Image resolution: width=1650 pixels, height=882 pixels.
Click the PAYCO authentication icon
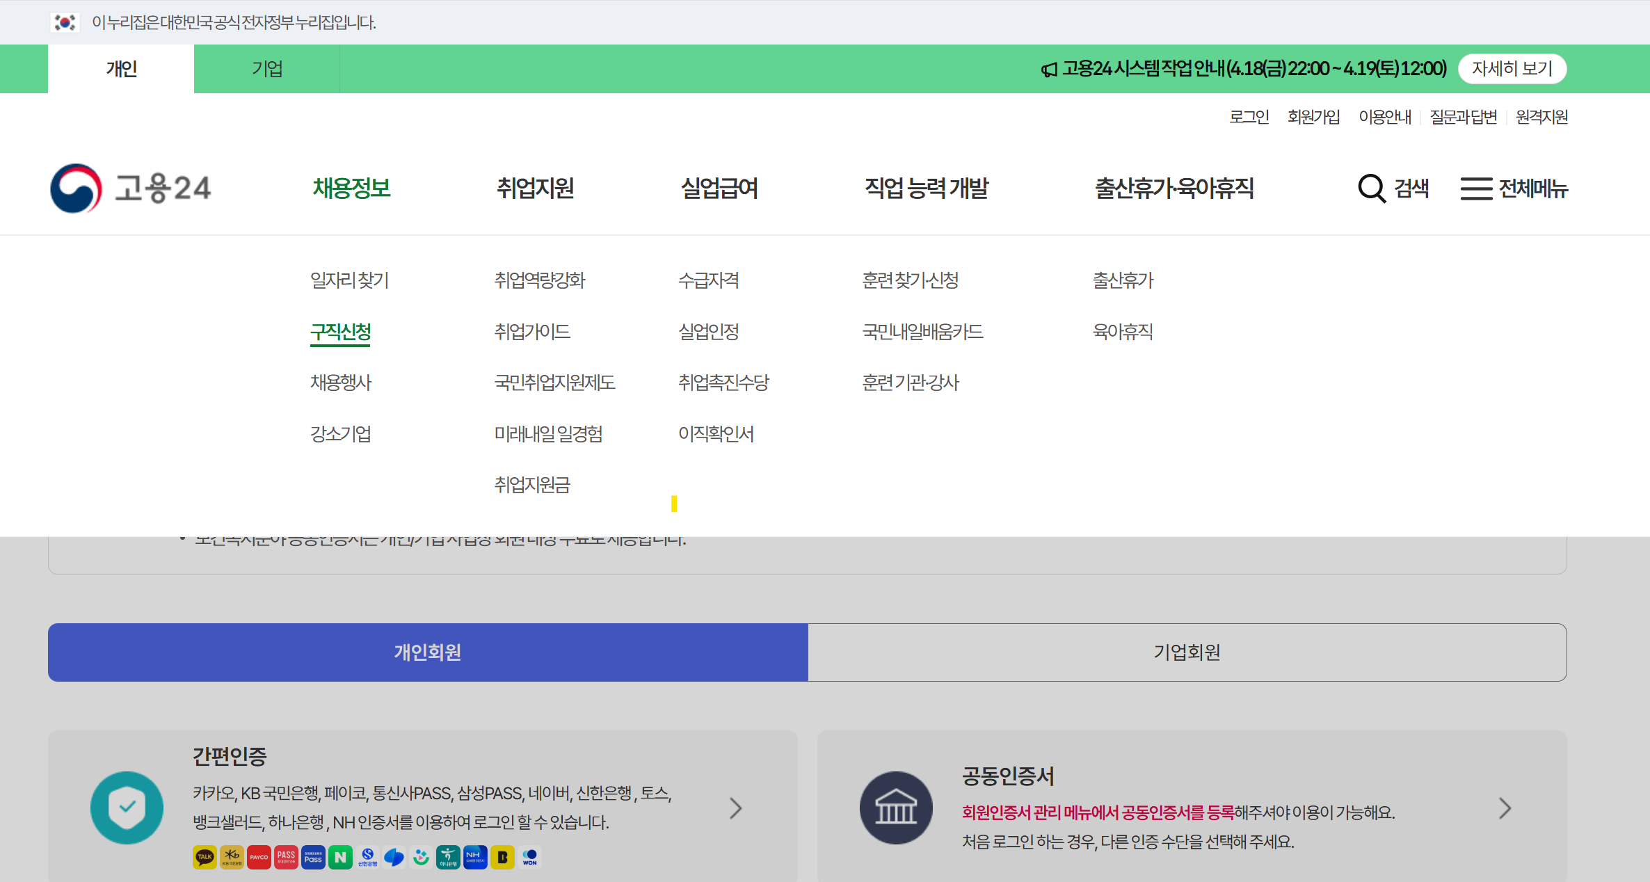coord(259,857)
